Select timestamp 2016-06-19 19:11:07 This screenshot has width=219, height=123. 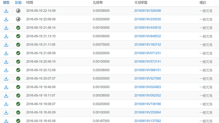tap(41, 95)
